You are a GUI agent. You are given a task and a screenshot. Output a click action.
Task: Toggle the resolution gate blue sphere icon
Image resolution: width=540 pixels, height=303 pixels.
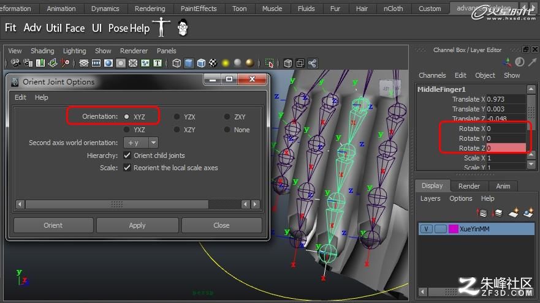108,63
